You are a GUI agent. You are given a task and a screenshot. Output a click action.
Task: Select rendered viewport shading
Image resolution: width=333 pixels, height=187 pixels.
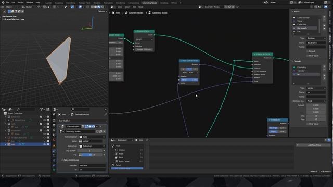(x=102, y=7)
